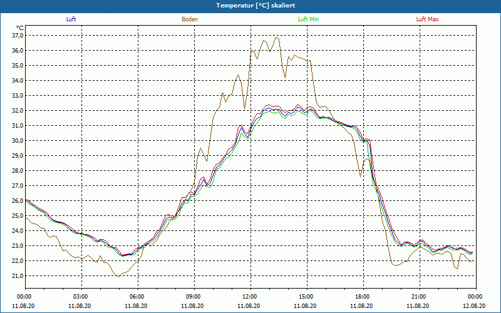501x313 pixels.
Task: Click the 21:00 time axis label
Action: [x=418, y=297]
